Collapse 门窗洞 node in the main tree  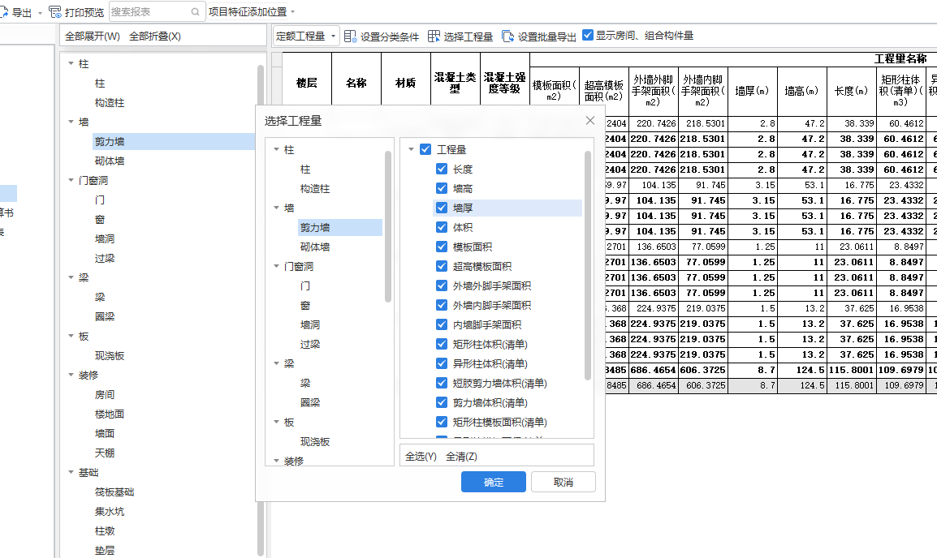(x=71, y=180)
